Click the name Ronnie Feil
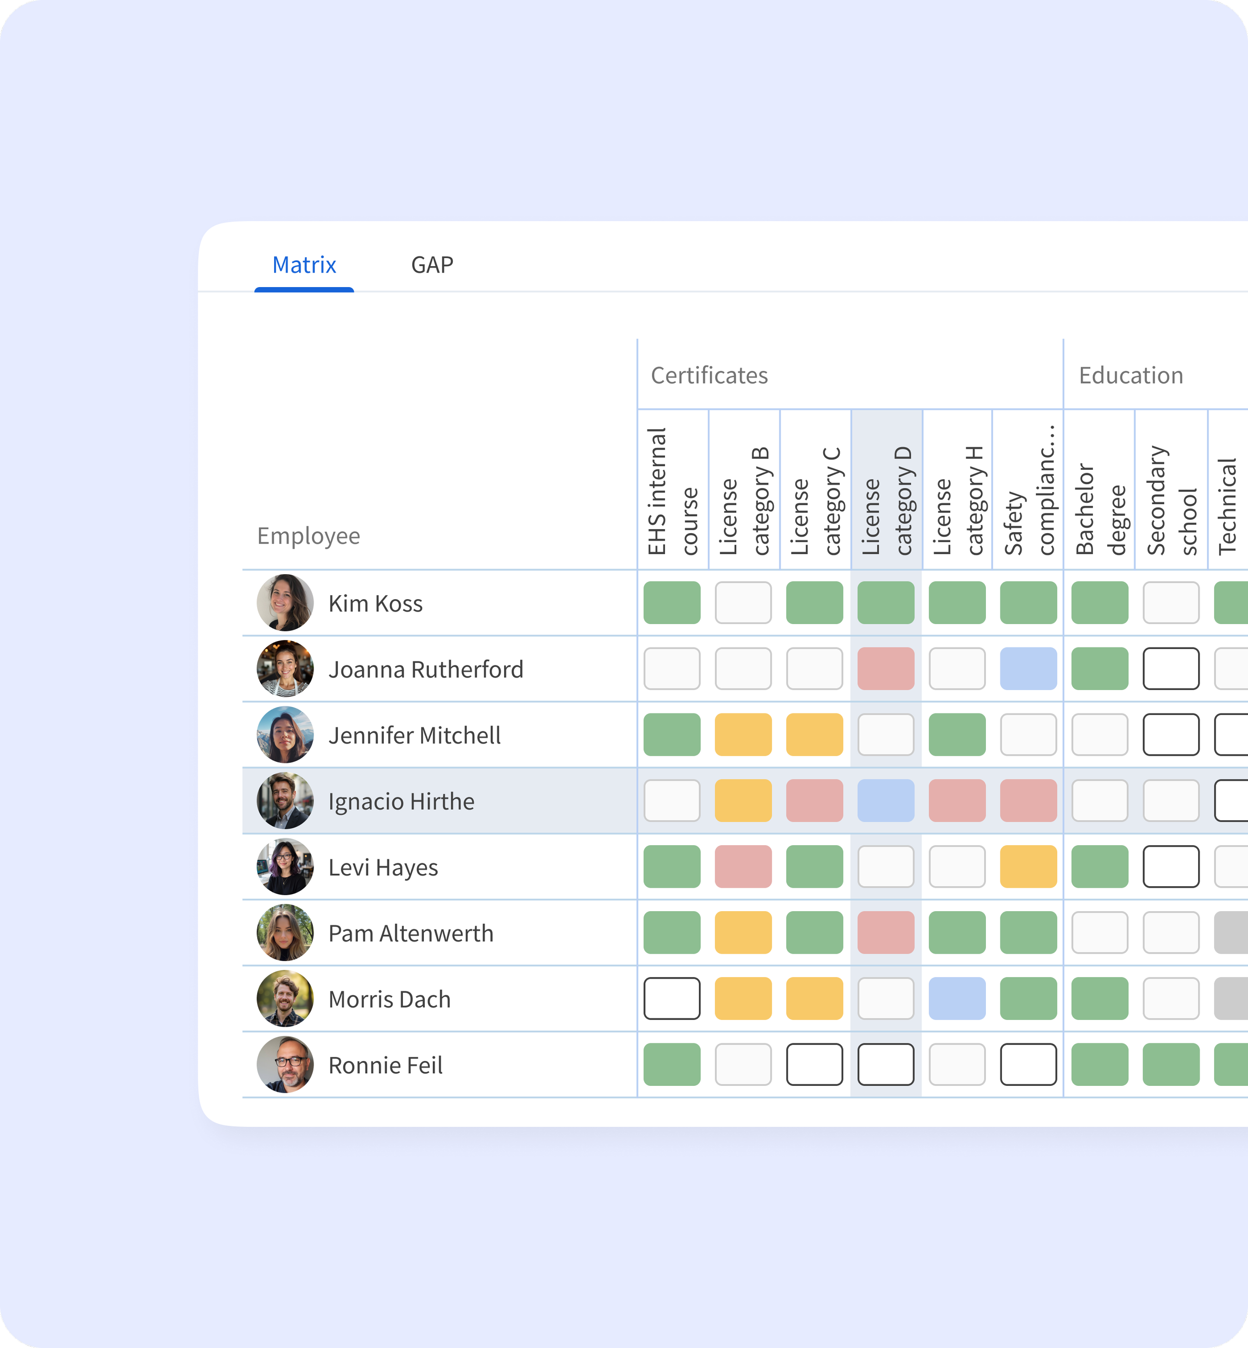Viewport: 1248px width, 1348px height. pos(384,1065)
